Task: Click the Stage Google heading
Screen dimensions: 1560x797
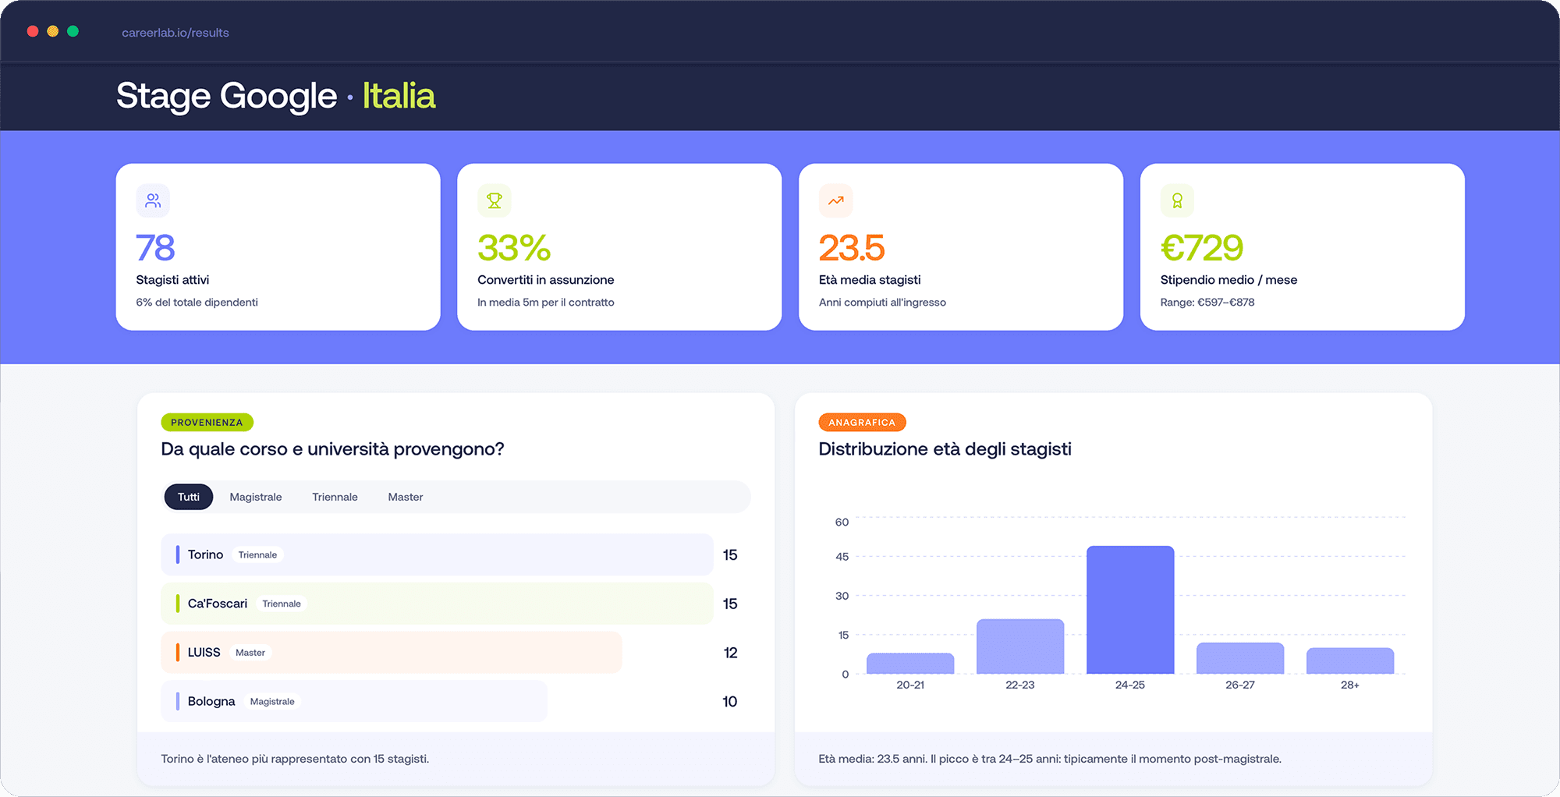Action: [x=225, y=95]
